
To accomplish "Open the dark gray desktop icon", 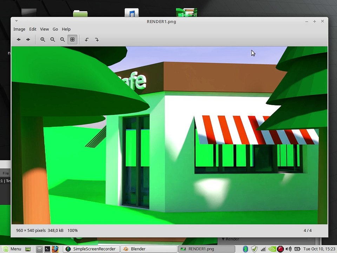I will pos(29,13).
